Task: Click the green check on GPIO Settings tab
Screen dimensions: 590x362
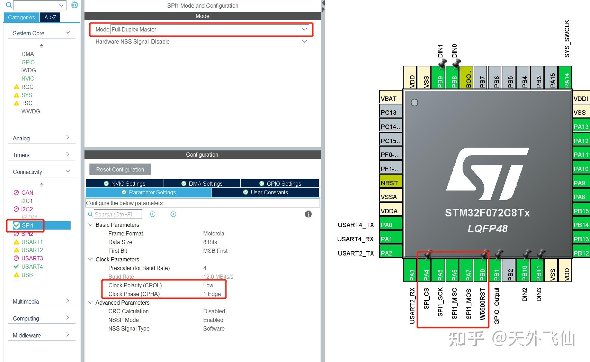Action: [x=261, y=183]
